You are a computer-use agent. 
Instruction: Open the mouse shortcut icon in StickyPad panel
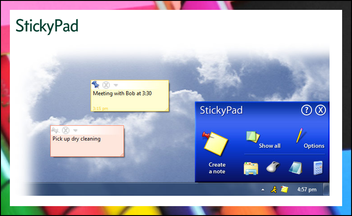273,167
